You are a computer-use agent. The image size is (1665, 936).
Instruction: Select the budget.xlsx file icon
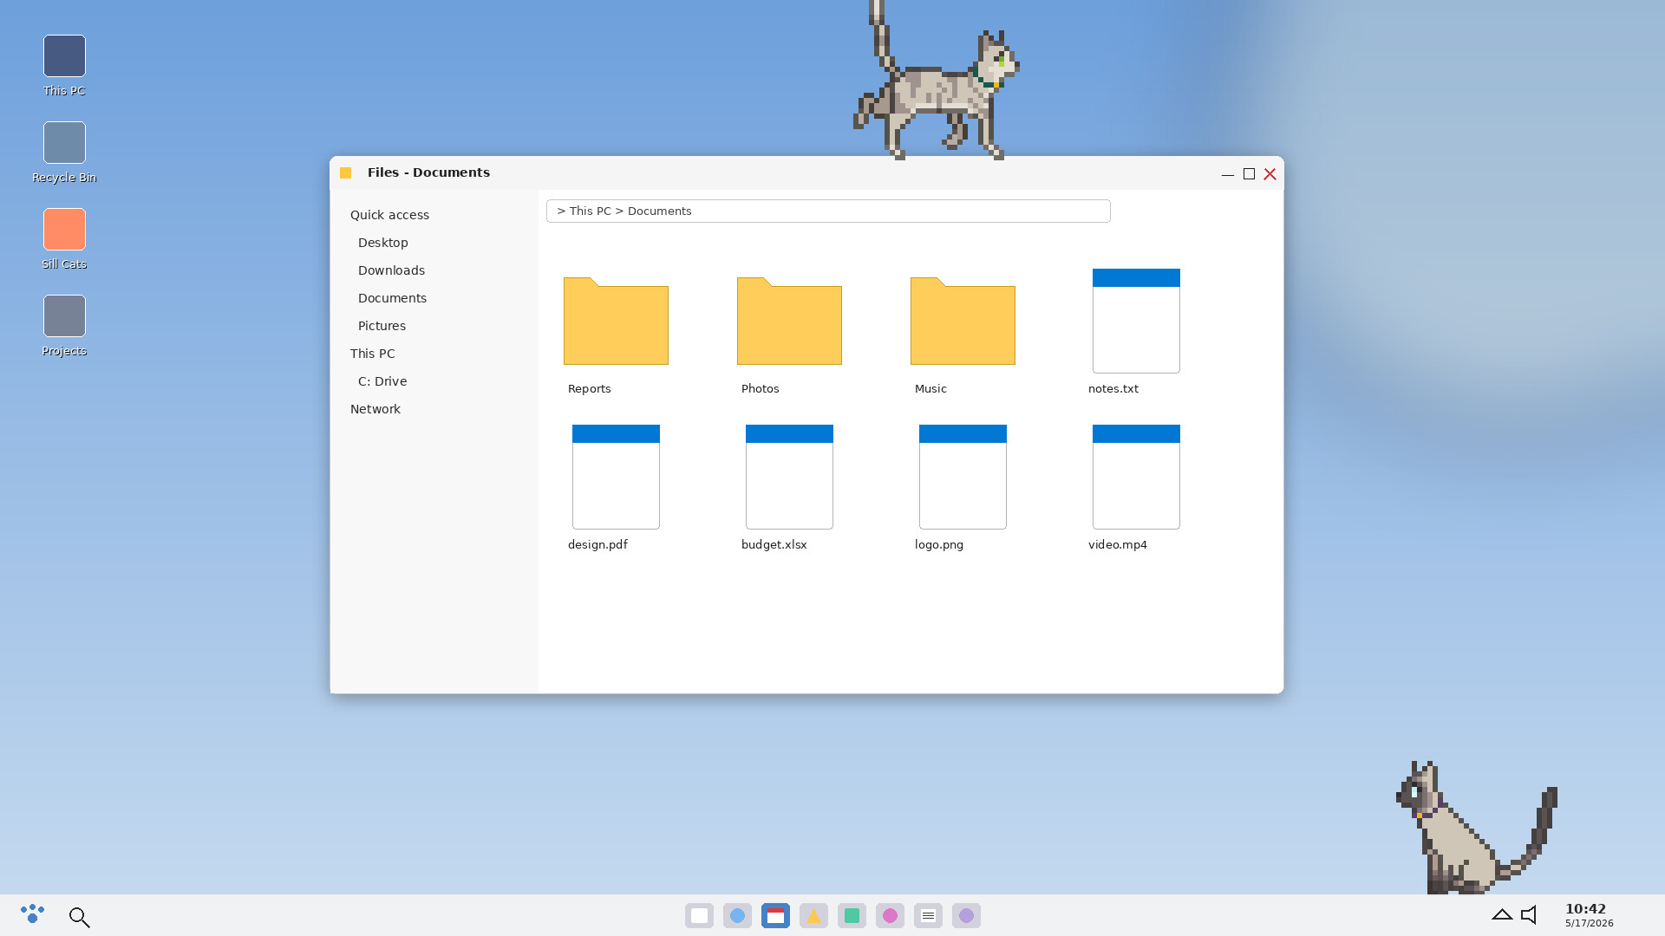tap(789, 477)
